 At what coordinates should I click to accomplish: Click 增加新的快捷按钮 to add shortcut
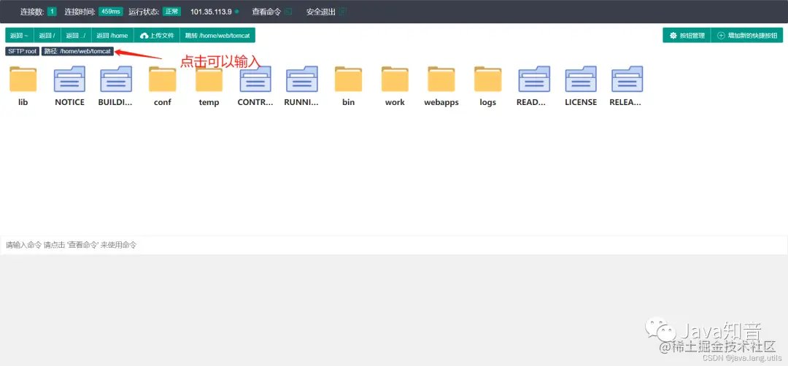(747, 35)
